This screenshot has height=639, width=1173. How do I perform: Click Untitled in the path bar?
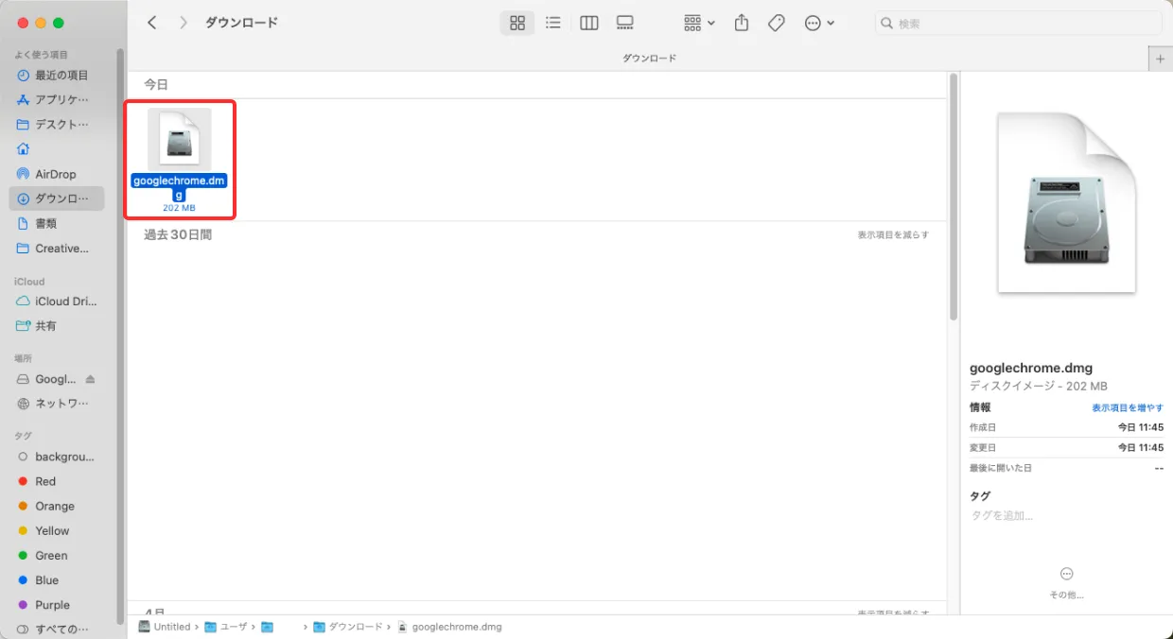(x=164, y=627)
